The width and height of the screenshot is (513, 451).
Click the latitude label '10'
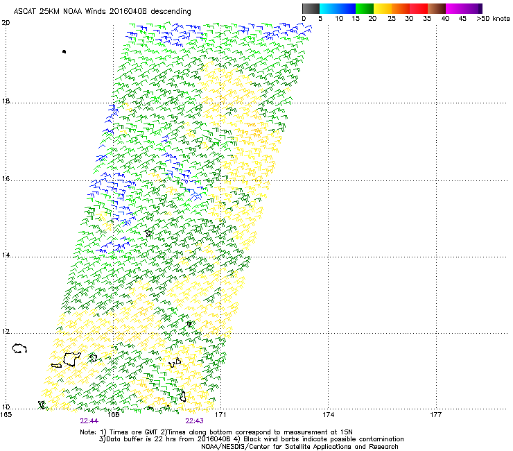click(6, 407)
